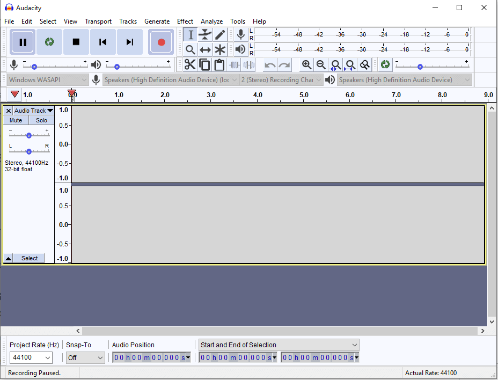Screen dimensions: 498x380
Task: Open the Tracks menu
Action: pos(128,21)
